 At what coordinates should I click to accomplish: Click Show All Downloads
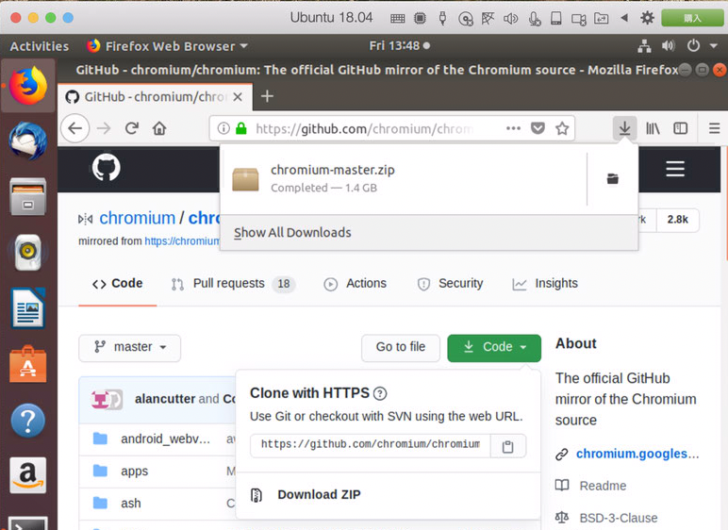[292, 233]
